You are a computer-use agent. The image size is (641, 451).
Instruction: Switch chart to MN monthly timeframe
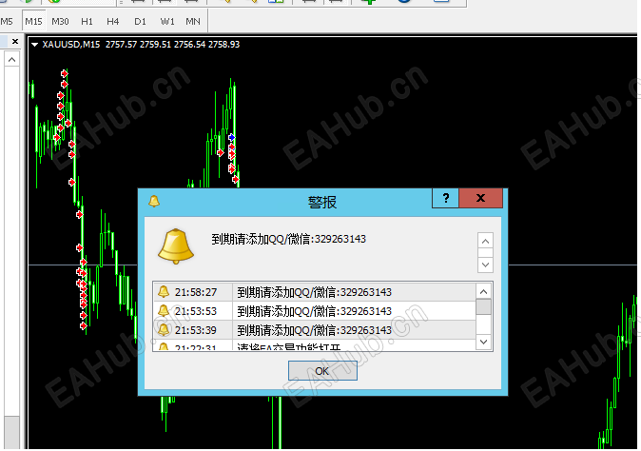click(193, 21)
